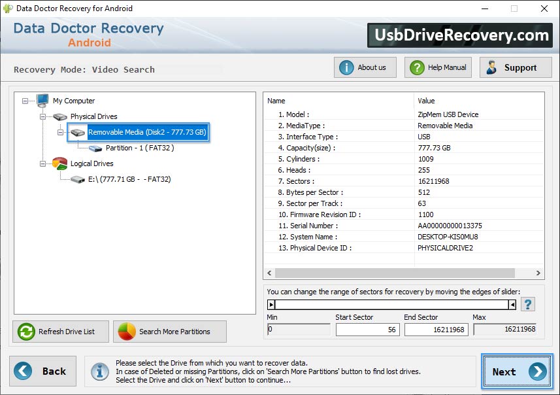This screenshot has width=560, height=395.
Task: Click the information icon in the hint bar
Action: (100, 371)
